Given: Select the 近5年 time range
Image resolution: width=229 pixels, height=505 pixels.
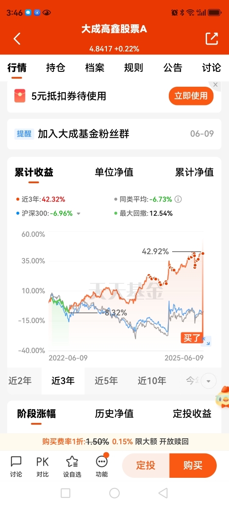Looking at the screenshot, I should [x=106, y=381].
